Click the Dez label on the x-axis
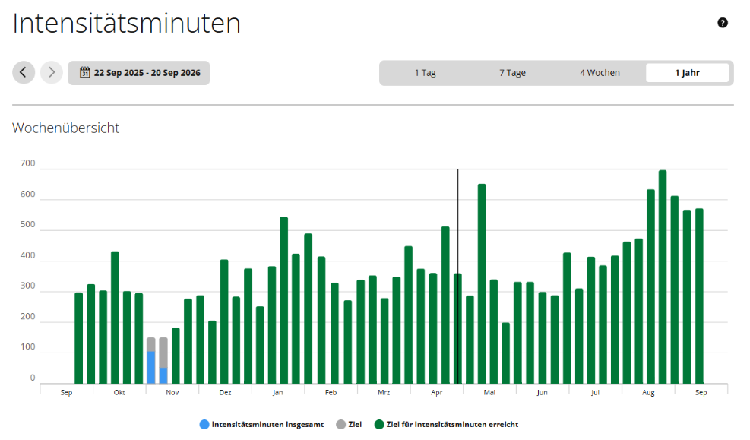This screenshot has height=440, width=750. click(x=225, y=392)
